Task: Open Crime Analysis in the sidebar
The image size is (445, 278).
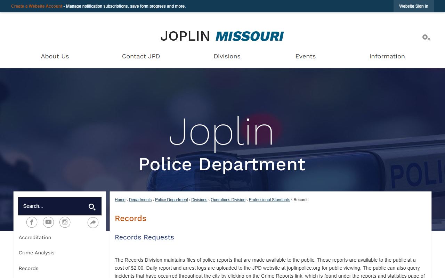Action: coord(37,253)
